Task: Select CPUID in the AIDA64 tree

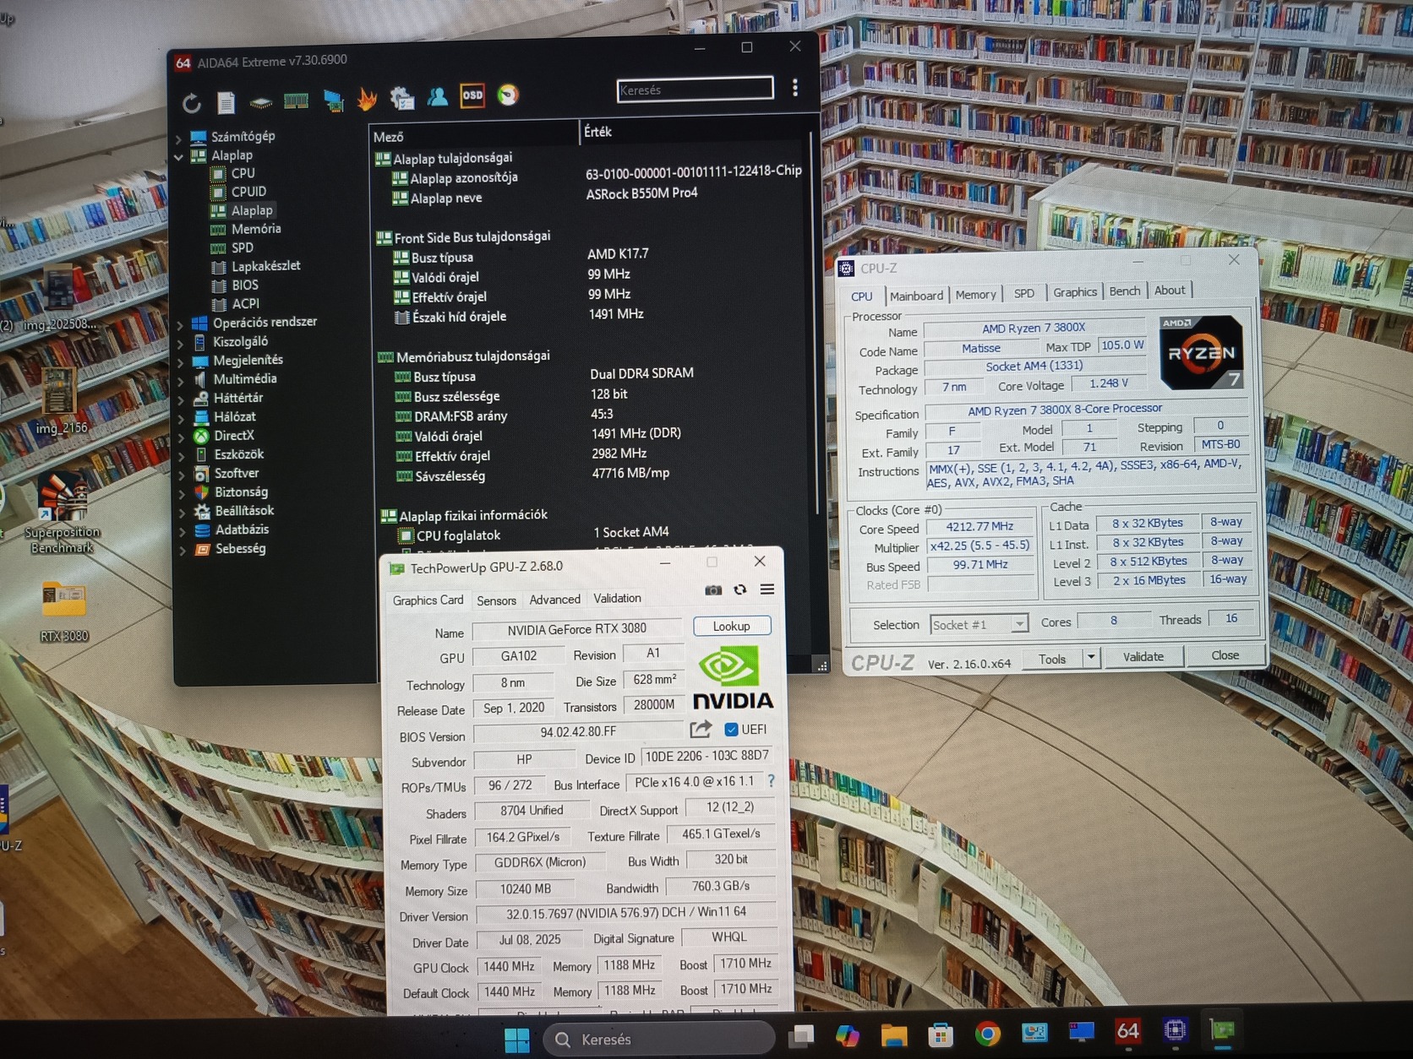Action: point(248,192)
